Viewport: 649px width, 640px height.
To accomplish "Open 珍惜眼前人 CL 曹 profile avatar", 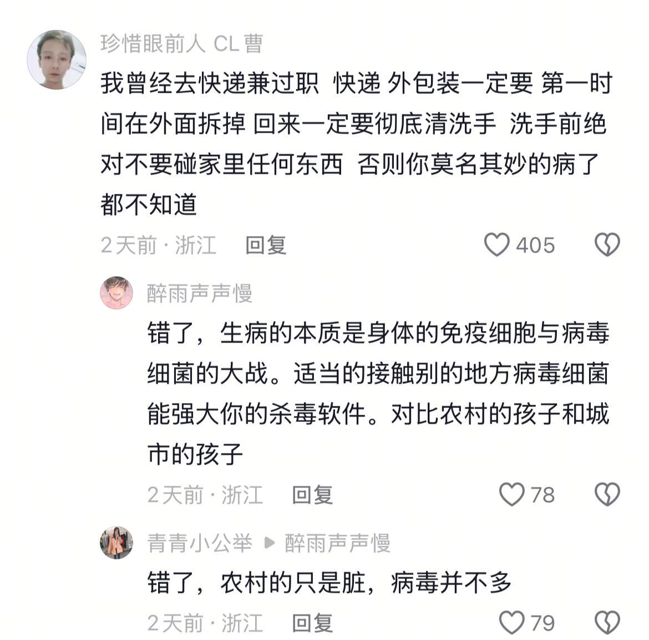I will 57,59.
